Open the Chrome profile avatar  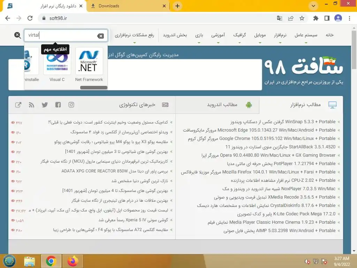pyautogui.click(x=338, y=18)
